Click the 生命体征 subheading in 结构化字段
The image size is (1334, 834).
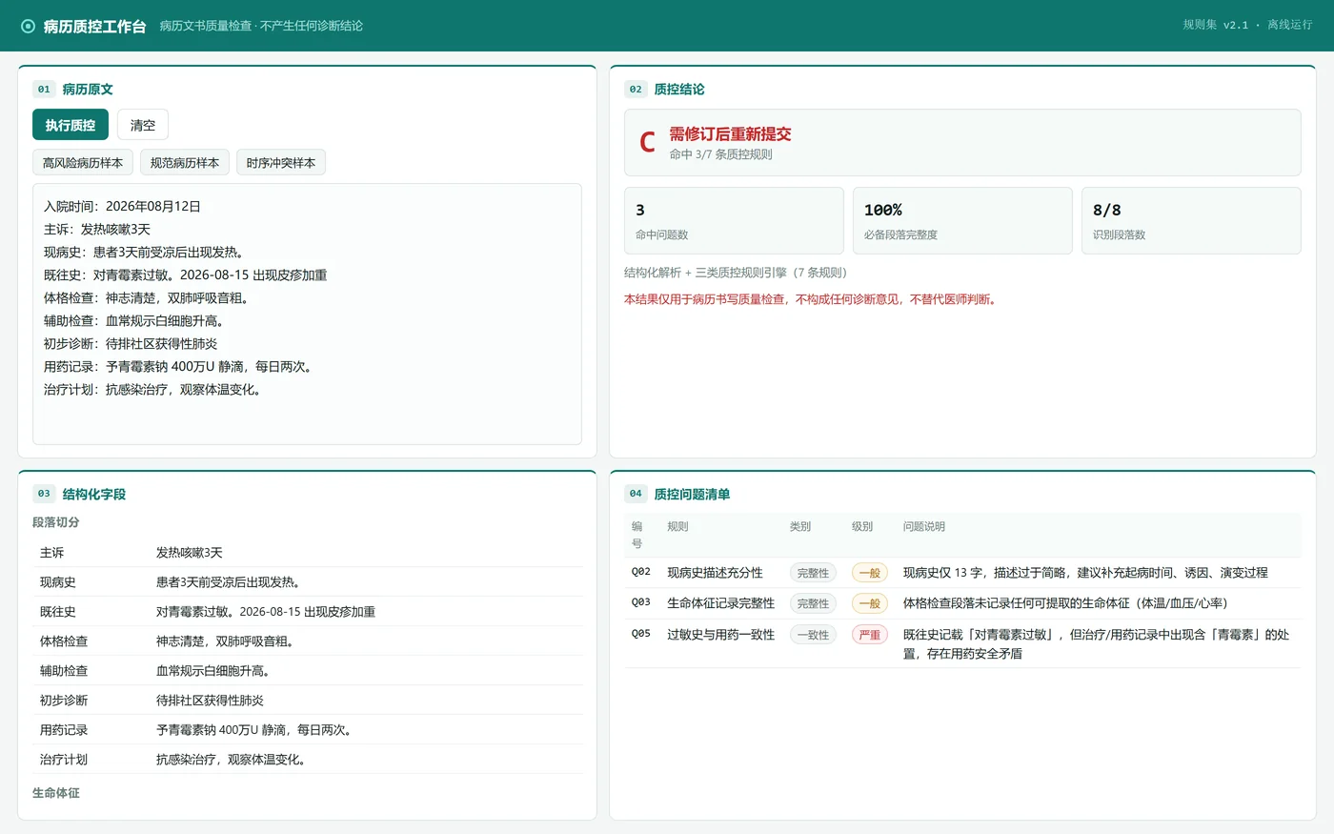click(x=56, y=793)
